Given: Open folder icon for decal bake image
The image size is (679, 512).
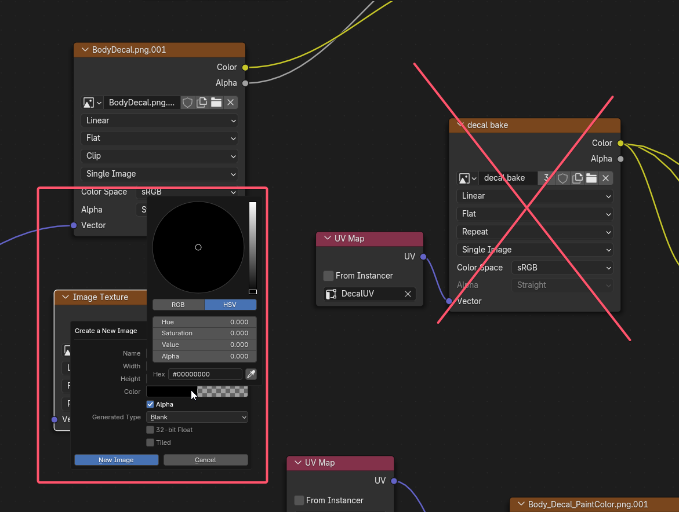Looking at the screenshot, I should coord(591,178).
